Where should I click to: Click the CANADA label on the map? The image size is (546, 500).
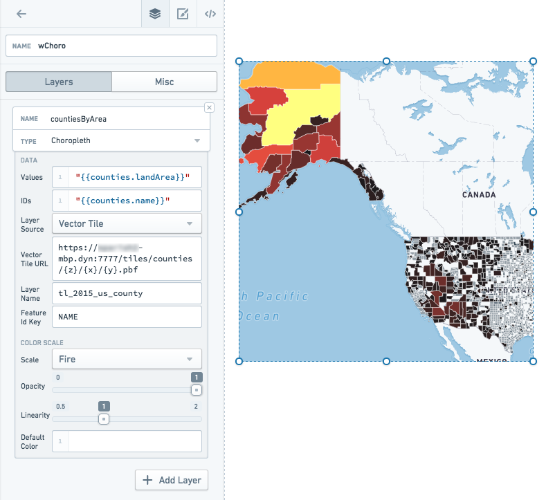click(x=479, y=195)
